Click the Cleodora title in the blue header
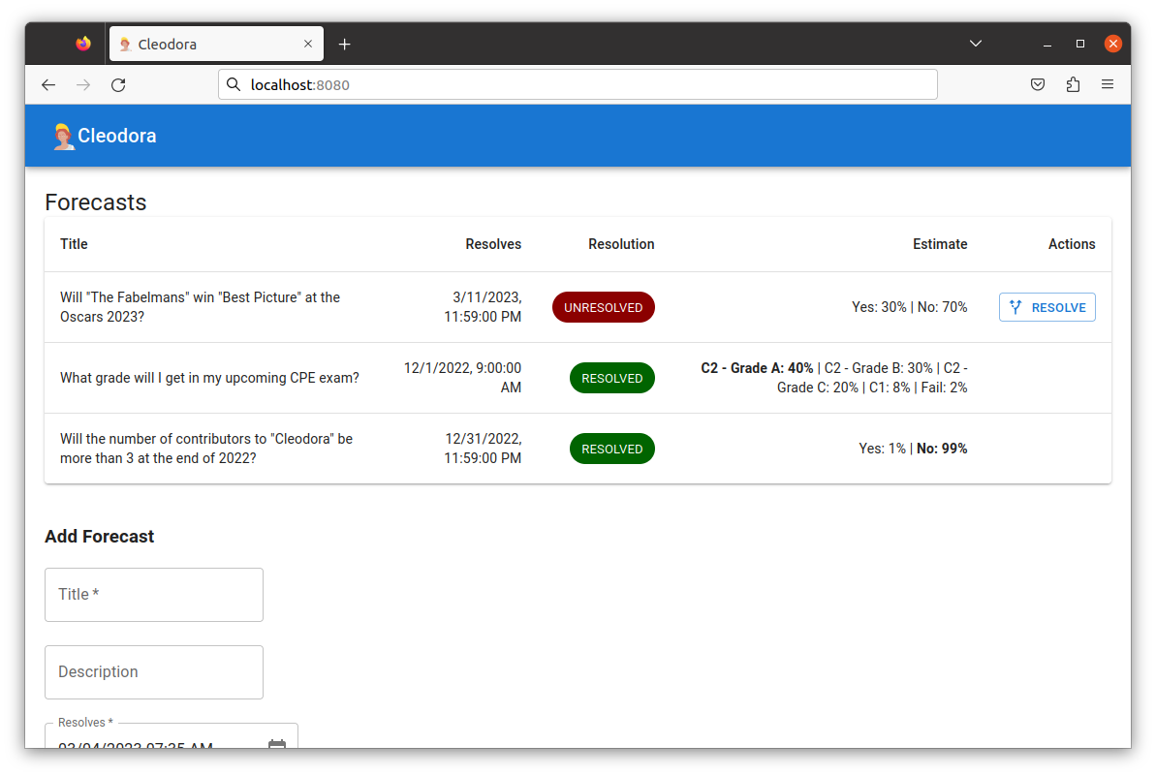The image size is (1156, 776). pyautogui.click(x=116, y=136)
